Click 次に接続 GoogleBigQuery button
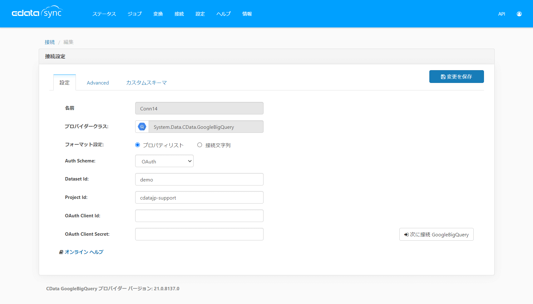The image size is (533, 304). (437, 234)
